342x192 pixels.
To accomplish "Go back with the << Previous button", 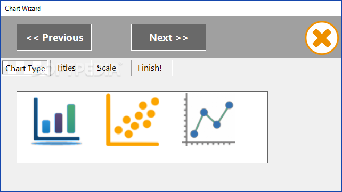I will (54, 37).
